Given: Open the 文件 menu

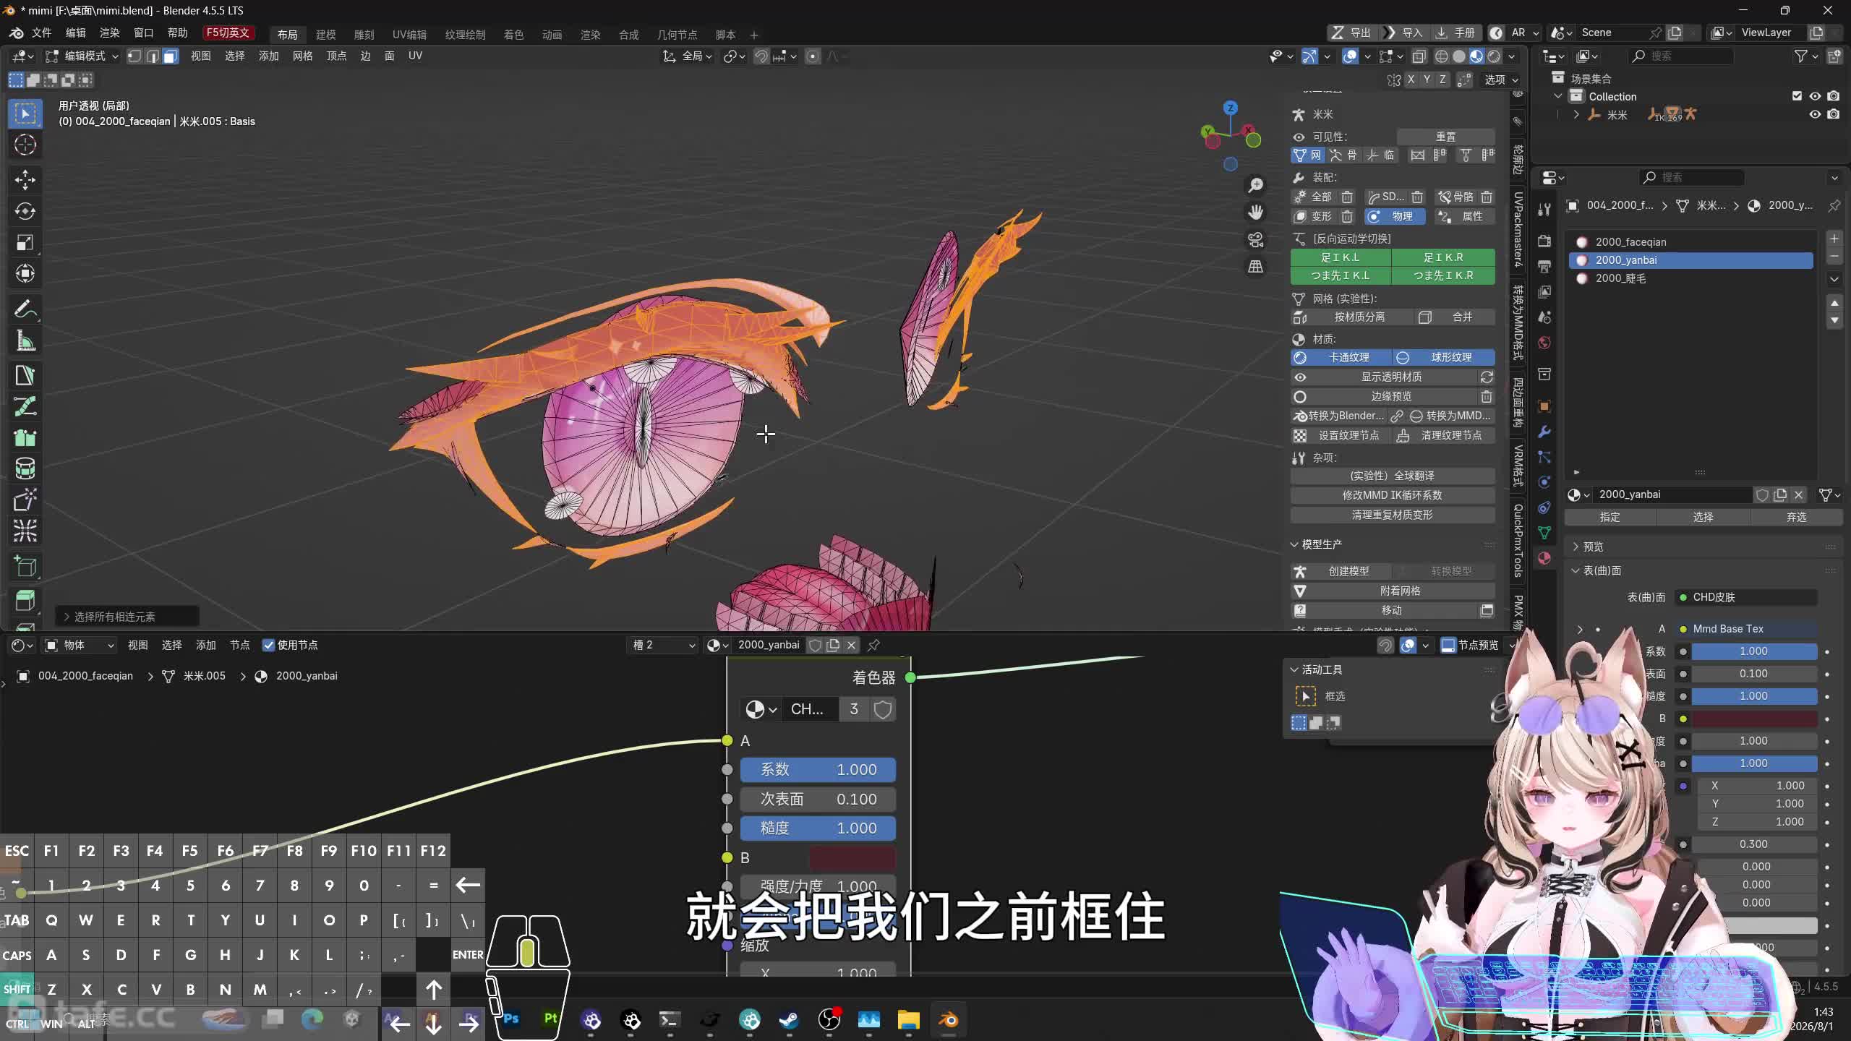Looking at the screenshot, I should (41, 33).
